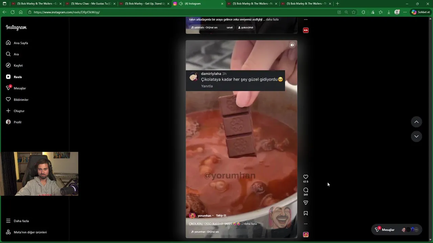Toggle reel sound with speaker icon
The image size is (433, 243).
tap(292, 45)
